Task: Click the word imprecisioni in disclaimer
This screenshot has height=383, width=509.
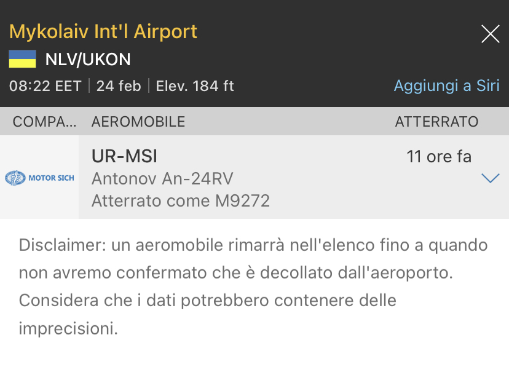Action: (68, 328)
